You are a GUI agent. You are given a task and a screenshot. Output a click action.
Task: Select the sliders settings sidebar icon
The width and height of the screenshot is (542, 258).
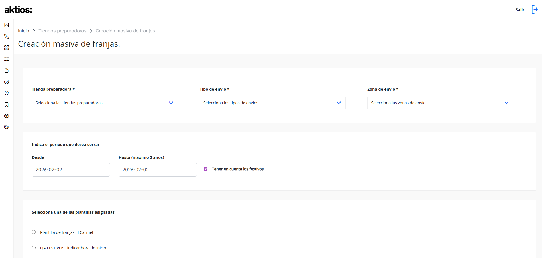[7, 59]
